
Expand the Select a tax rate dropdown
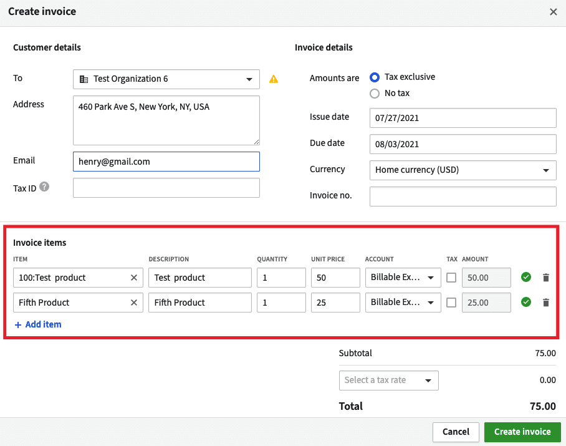pos(388,381)
